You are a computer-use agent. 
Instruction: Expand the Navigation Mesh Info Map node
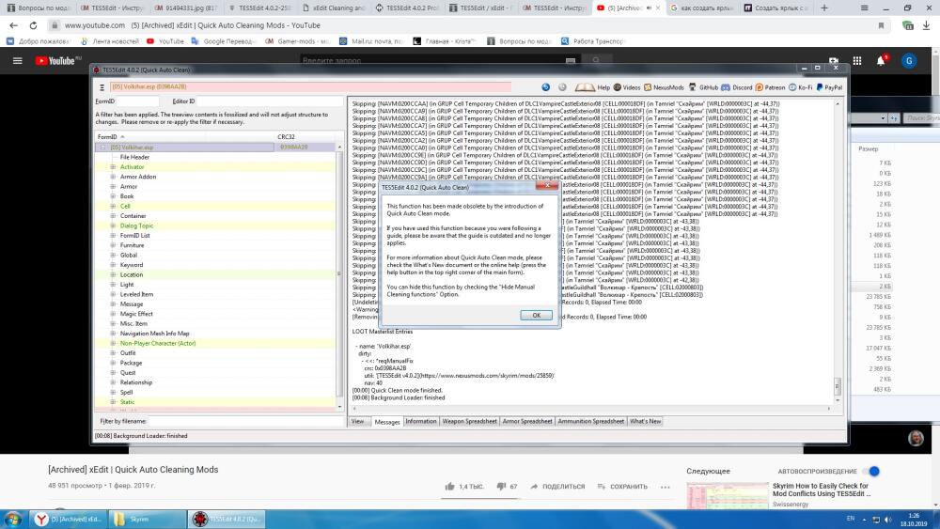113,334
